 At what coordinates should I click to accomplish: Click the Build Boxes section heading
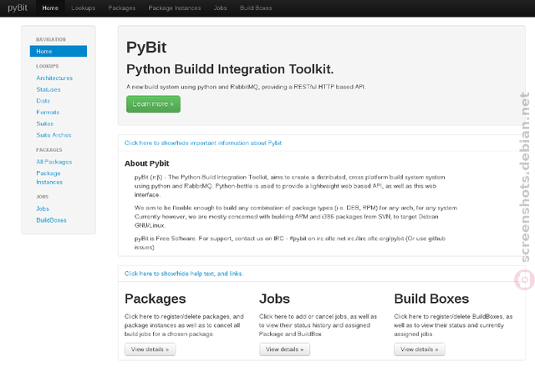[431, 299]
